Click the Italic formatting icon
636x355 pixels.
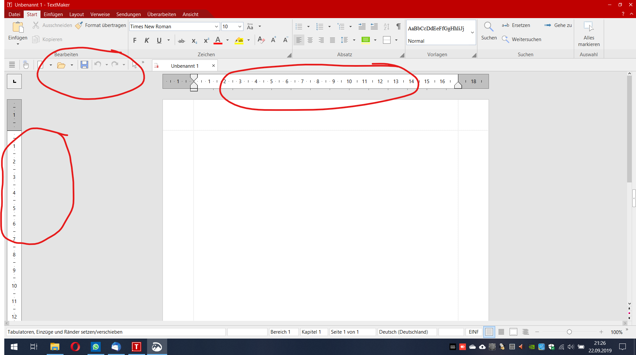point(147,40)
